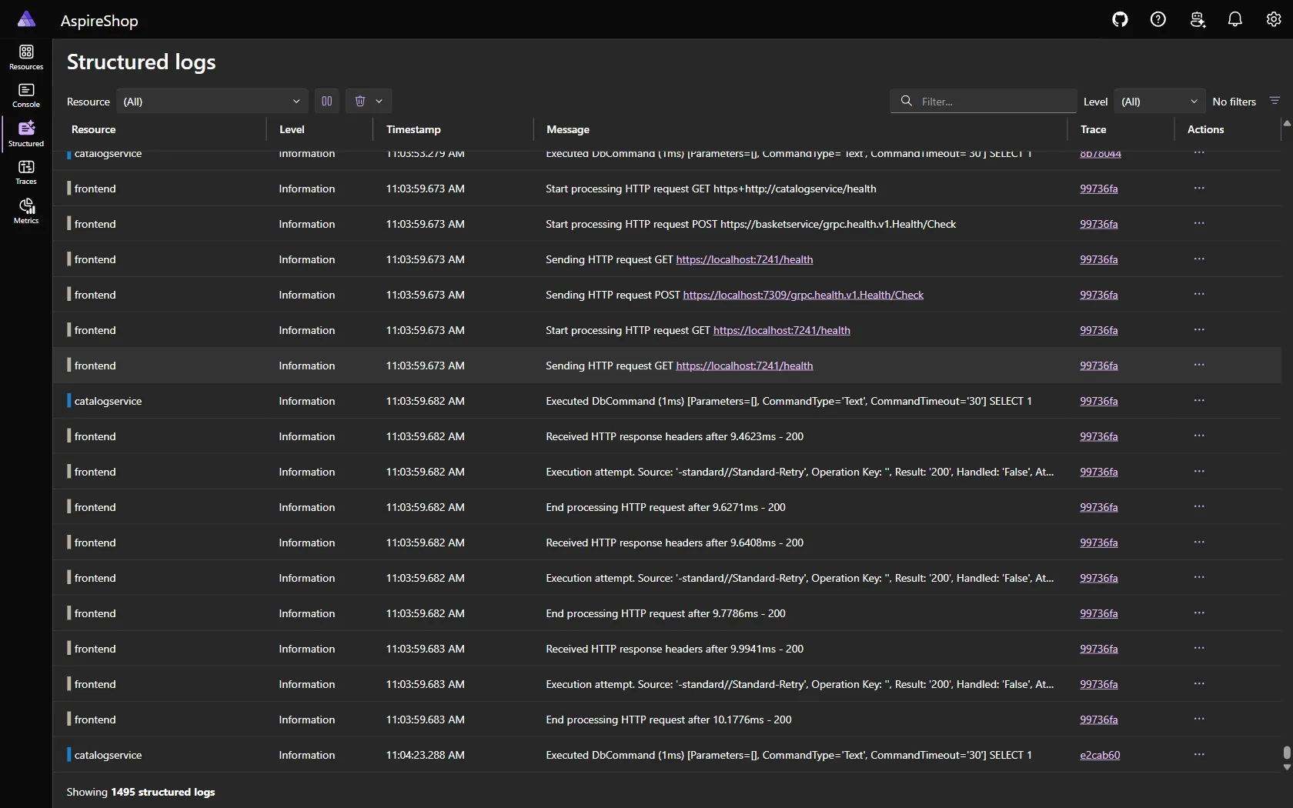Open actions menu for basketservice grpc POST row
The image size is (1293, 808).
click(x=1199, y=223)
